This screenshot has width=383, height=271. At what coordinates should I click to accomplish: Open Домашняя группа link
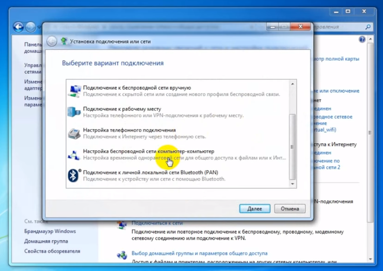coord(46,241)
